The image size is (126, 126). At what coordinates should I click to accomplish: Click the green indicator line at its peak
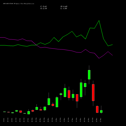[99, 21]
